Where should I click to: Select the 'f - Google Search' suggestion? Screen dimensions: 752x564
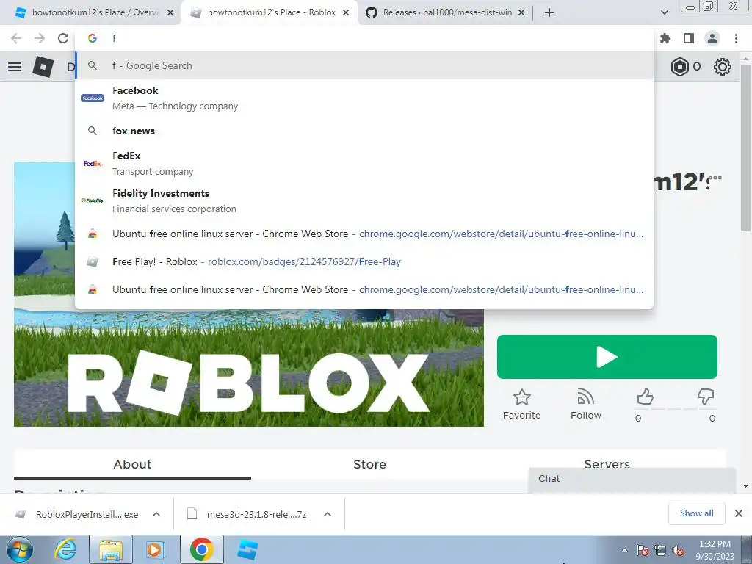pyautogui.click(x=364, y=65)
